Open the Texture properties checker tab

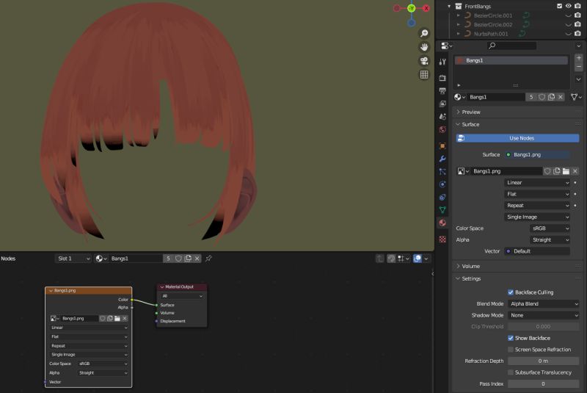point(442,239)
